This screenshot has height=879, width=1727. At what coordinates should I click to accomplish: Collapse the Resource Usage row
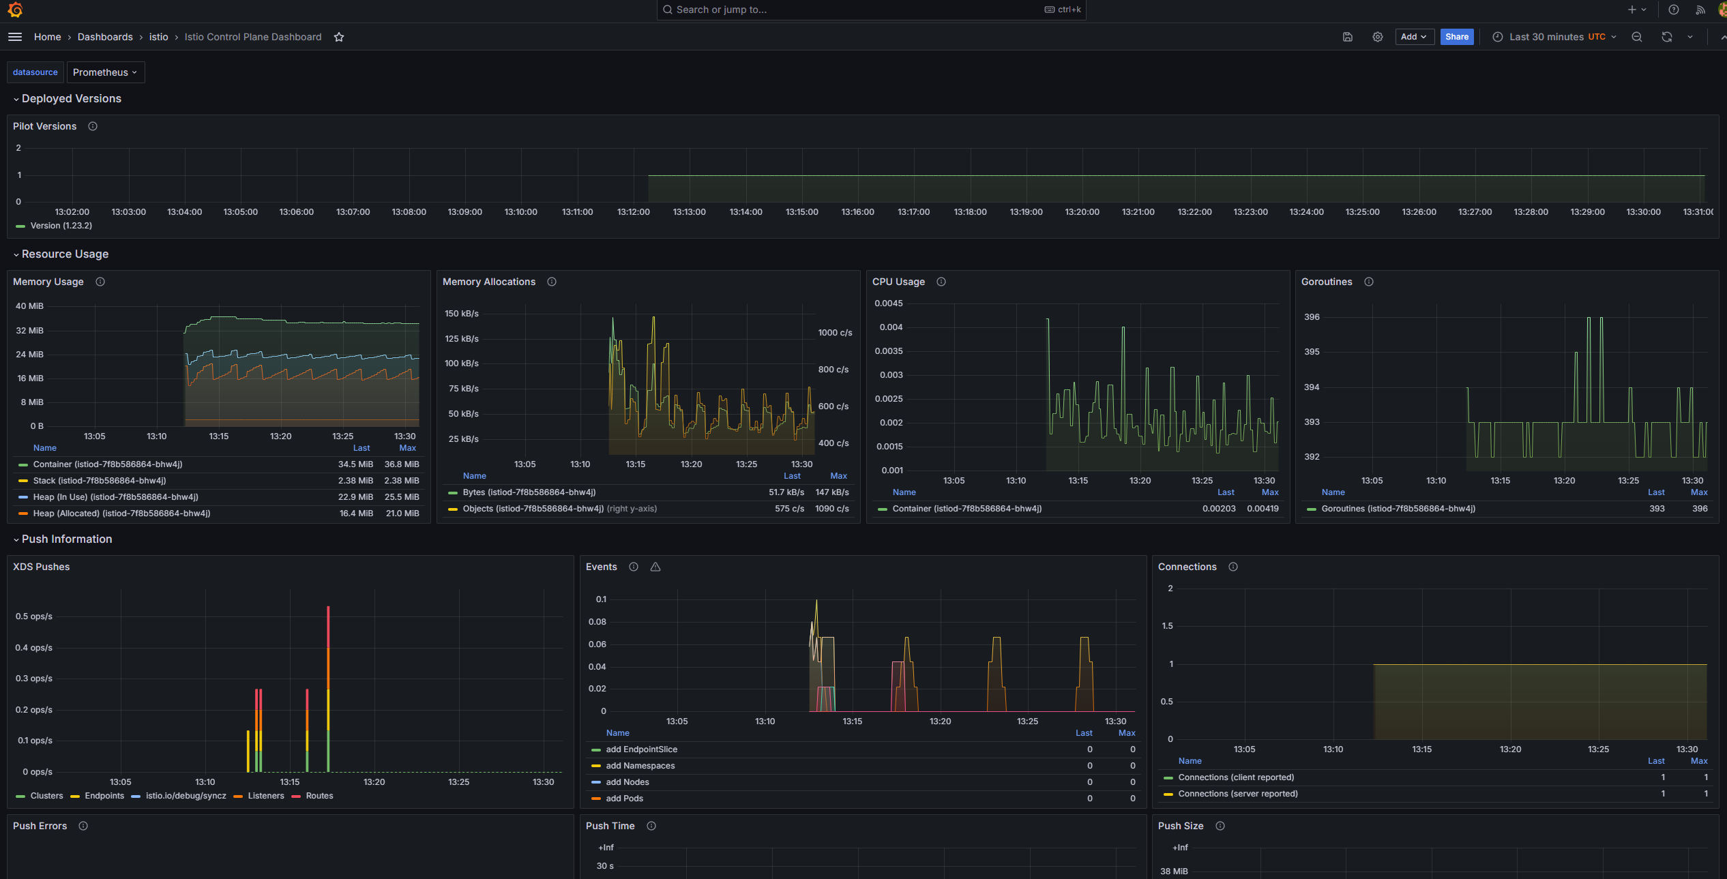point(65,254)
